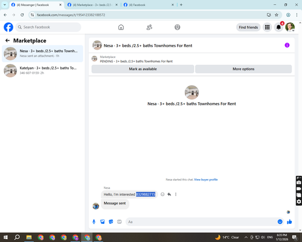Screen dimensions: 302x242
Task: Switch to the Messenger browser tab
Action: 36,5
